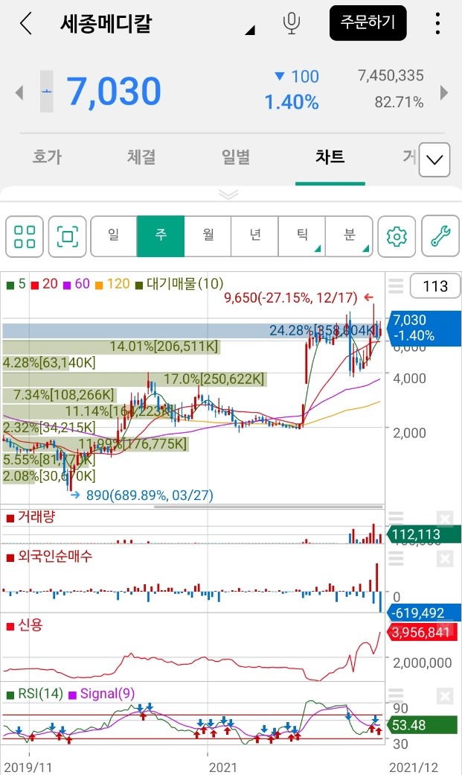Tap the 120-day moving average legend
The width and height of the screenshot is (462, 775).
[112, 284]
